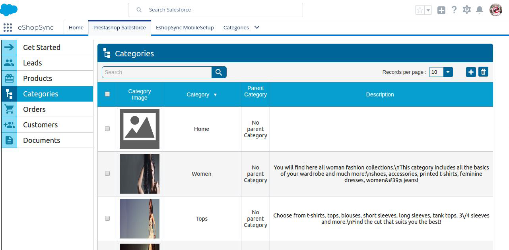
Task: Click the category search magnifier button
Action: [219, 72]
